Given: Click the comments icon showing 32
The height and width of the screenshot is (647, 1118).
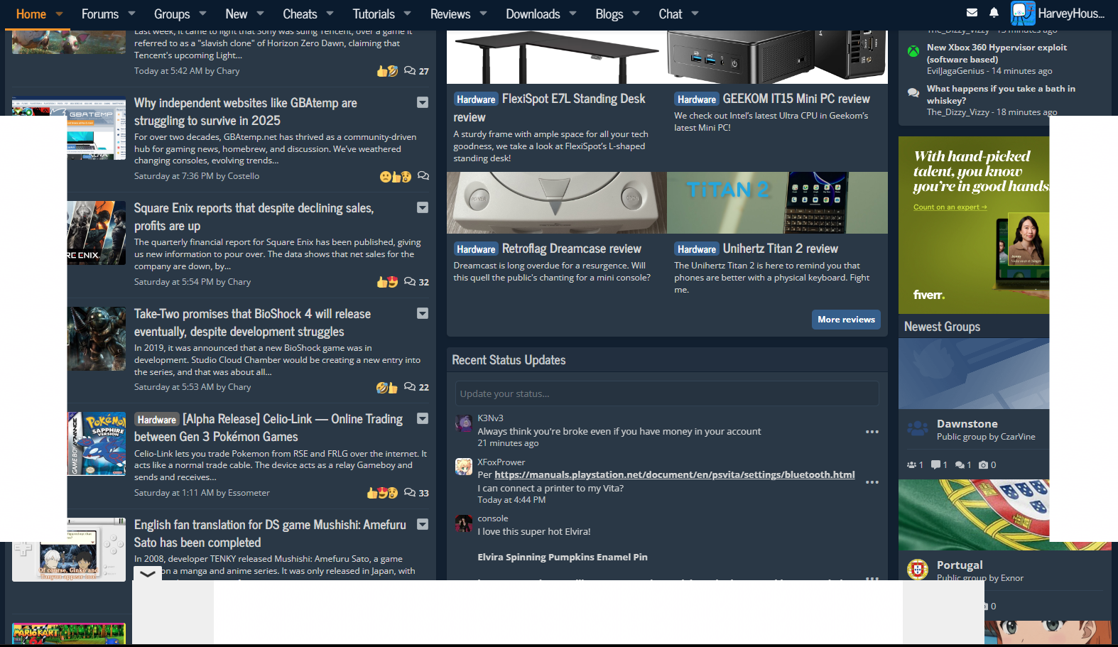Looking at the screenshot, I should pos(410,282).
